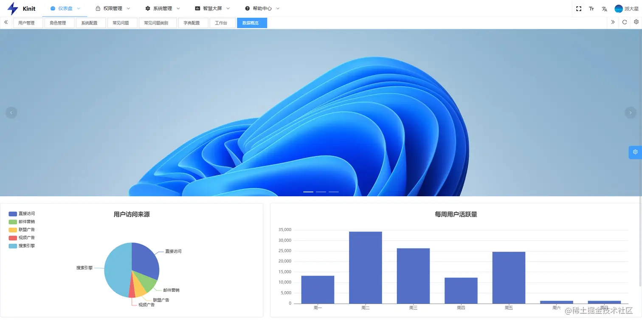Click the right arrow on the banner carousel
Screen dimensions: 642x324
pyautogui.click(x=631, y=113)
